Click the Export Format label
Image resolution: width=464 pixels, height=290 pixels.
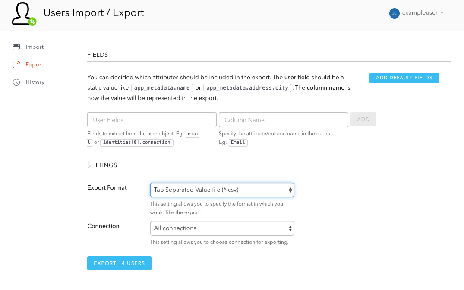click(x=107, y=188)
